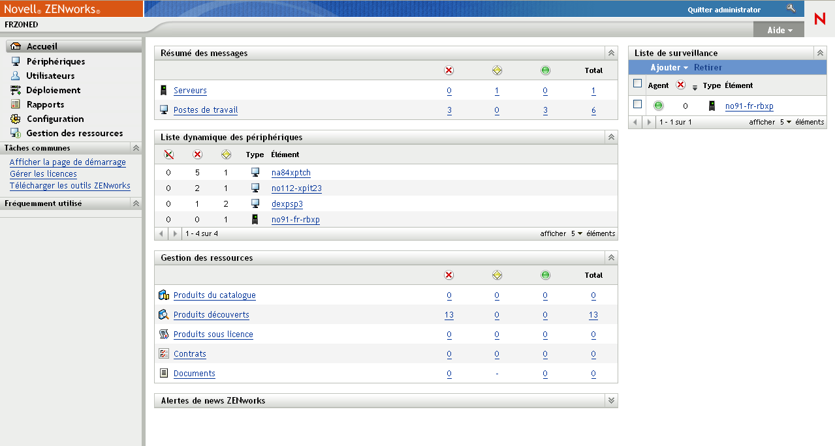Change items shown per page in Liste de surveillance
Viewport: 835px width, 446px height.
[785, 122]
